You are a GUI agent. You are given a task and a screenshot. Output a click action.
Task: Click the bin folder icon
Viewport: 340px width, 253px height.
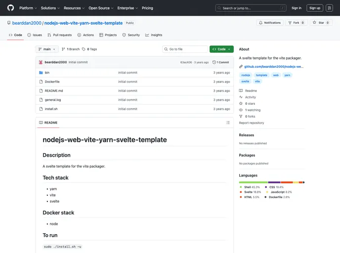pyautogui.click(x=41, y=73)
